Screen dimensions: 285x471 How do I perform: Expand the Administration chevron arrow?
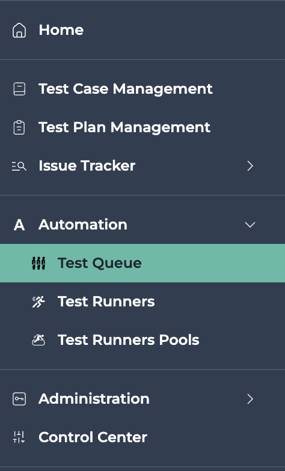[250, 399]
